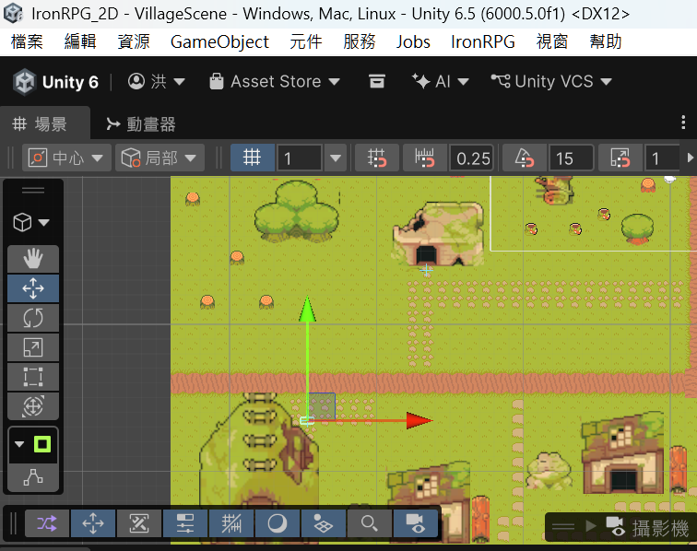Viewport: 697px width, 551px height.
Task: Select the Transform tool
Action: coord(33,406)
